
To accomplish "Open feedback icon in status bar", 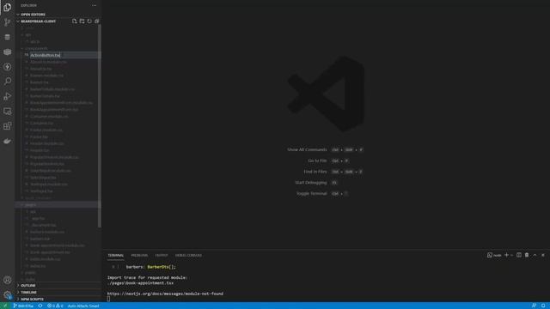I will tap(534, 306).
